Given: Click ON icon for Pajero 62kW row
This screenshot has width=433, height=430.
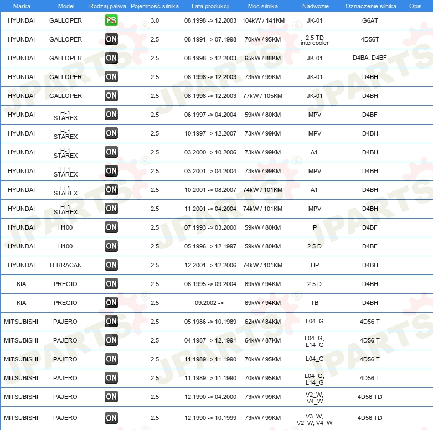Looking at the screenshot, I should 111,322.
